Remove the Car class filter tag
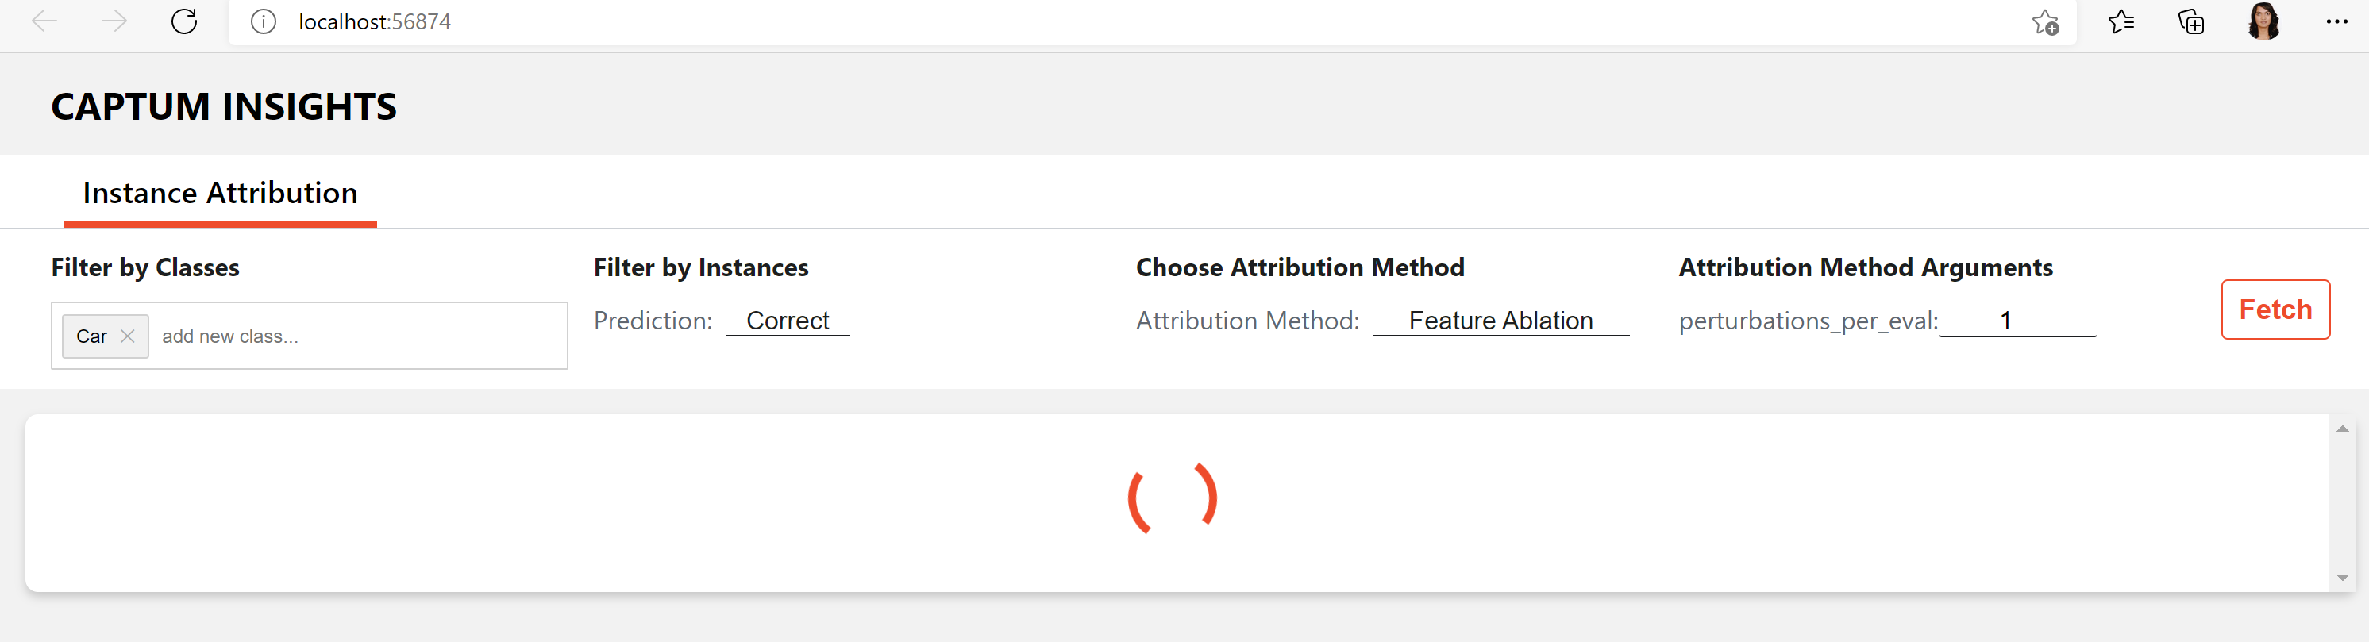 [129, 336]
